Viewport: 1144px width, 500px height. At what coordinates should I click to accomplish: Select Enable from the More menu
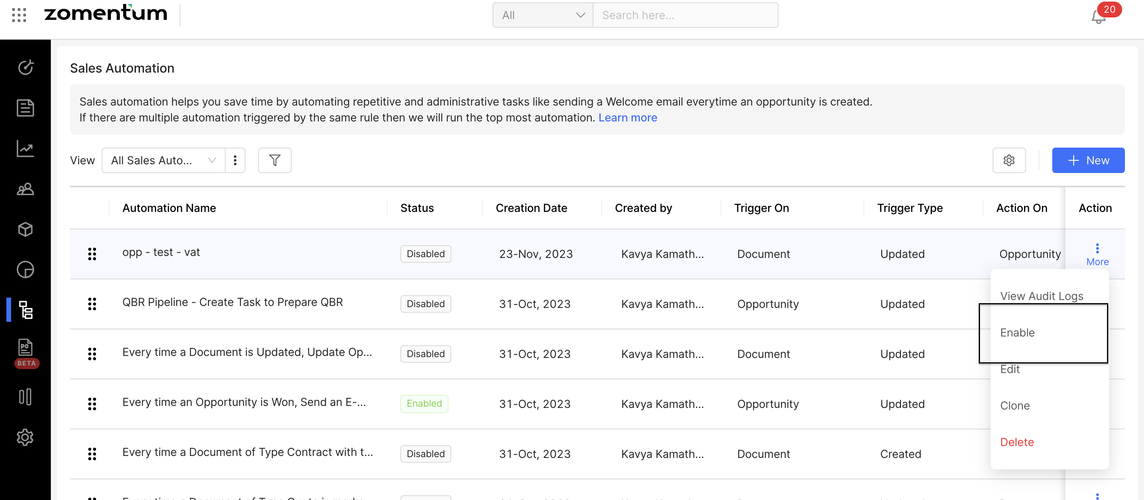1017,332
